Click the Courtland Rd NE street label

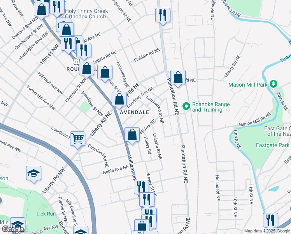(98, 156)
